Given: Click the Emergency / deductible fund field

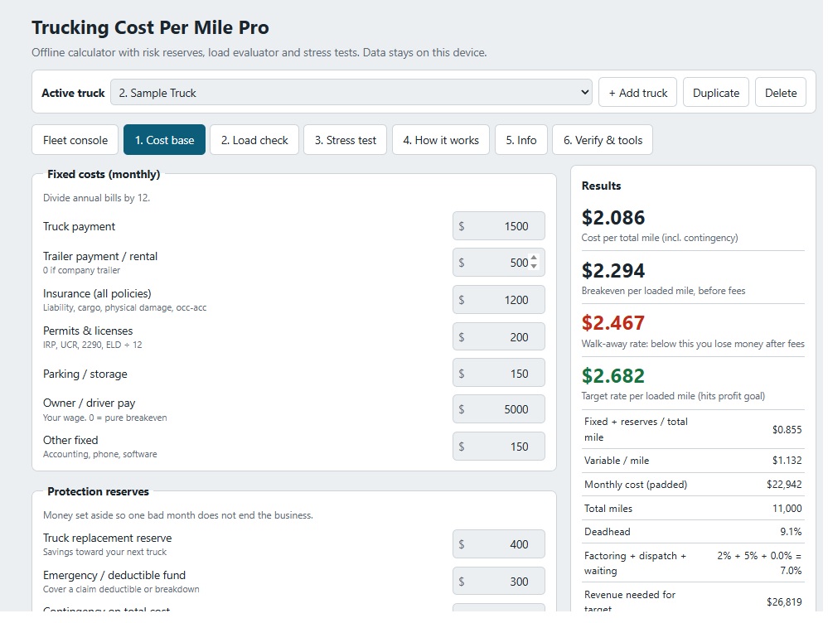Looking at the screenshot, I should (498, 582).
